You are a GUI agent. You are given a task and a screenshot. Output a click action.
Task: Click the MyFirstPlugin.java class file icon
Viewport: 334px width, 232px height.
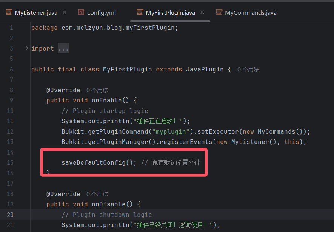140,12
